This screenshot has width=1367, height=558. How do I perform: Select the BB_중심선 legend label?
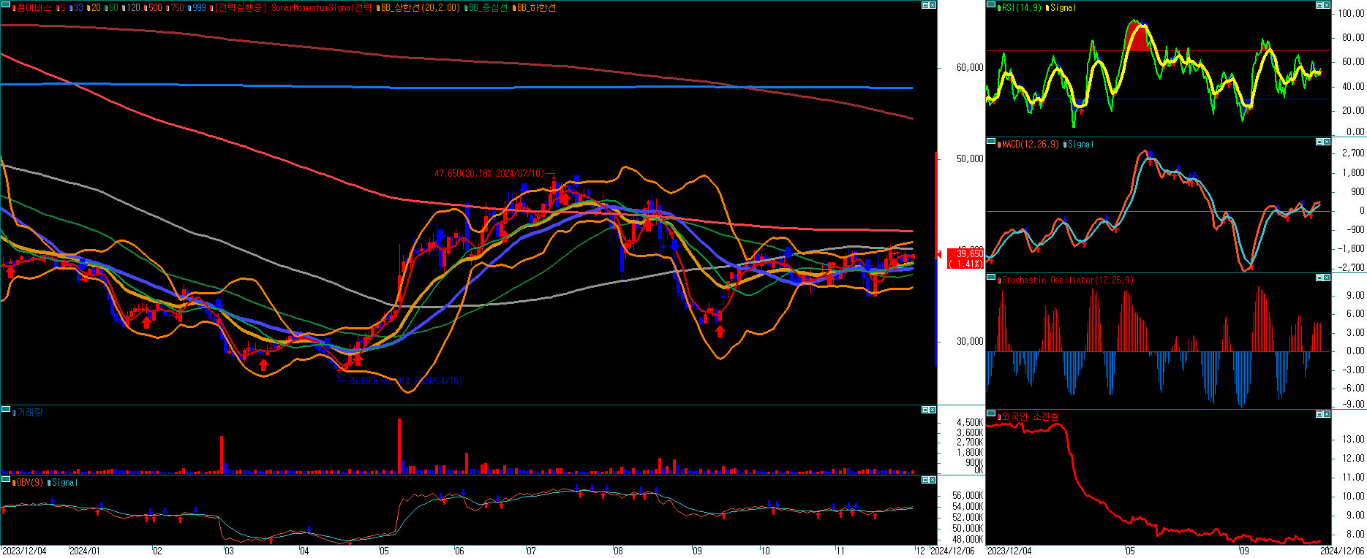point(487,7)
